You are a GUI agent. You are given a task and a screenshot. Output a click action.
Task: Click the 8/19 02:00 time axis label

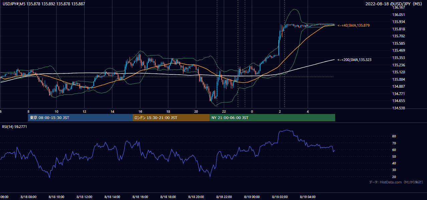pyautogui.click(x=280, y=197)
